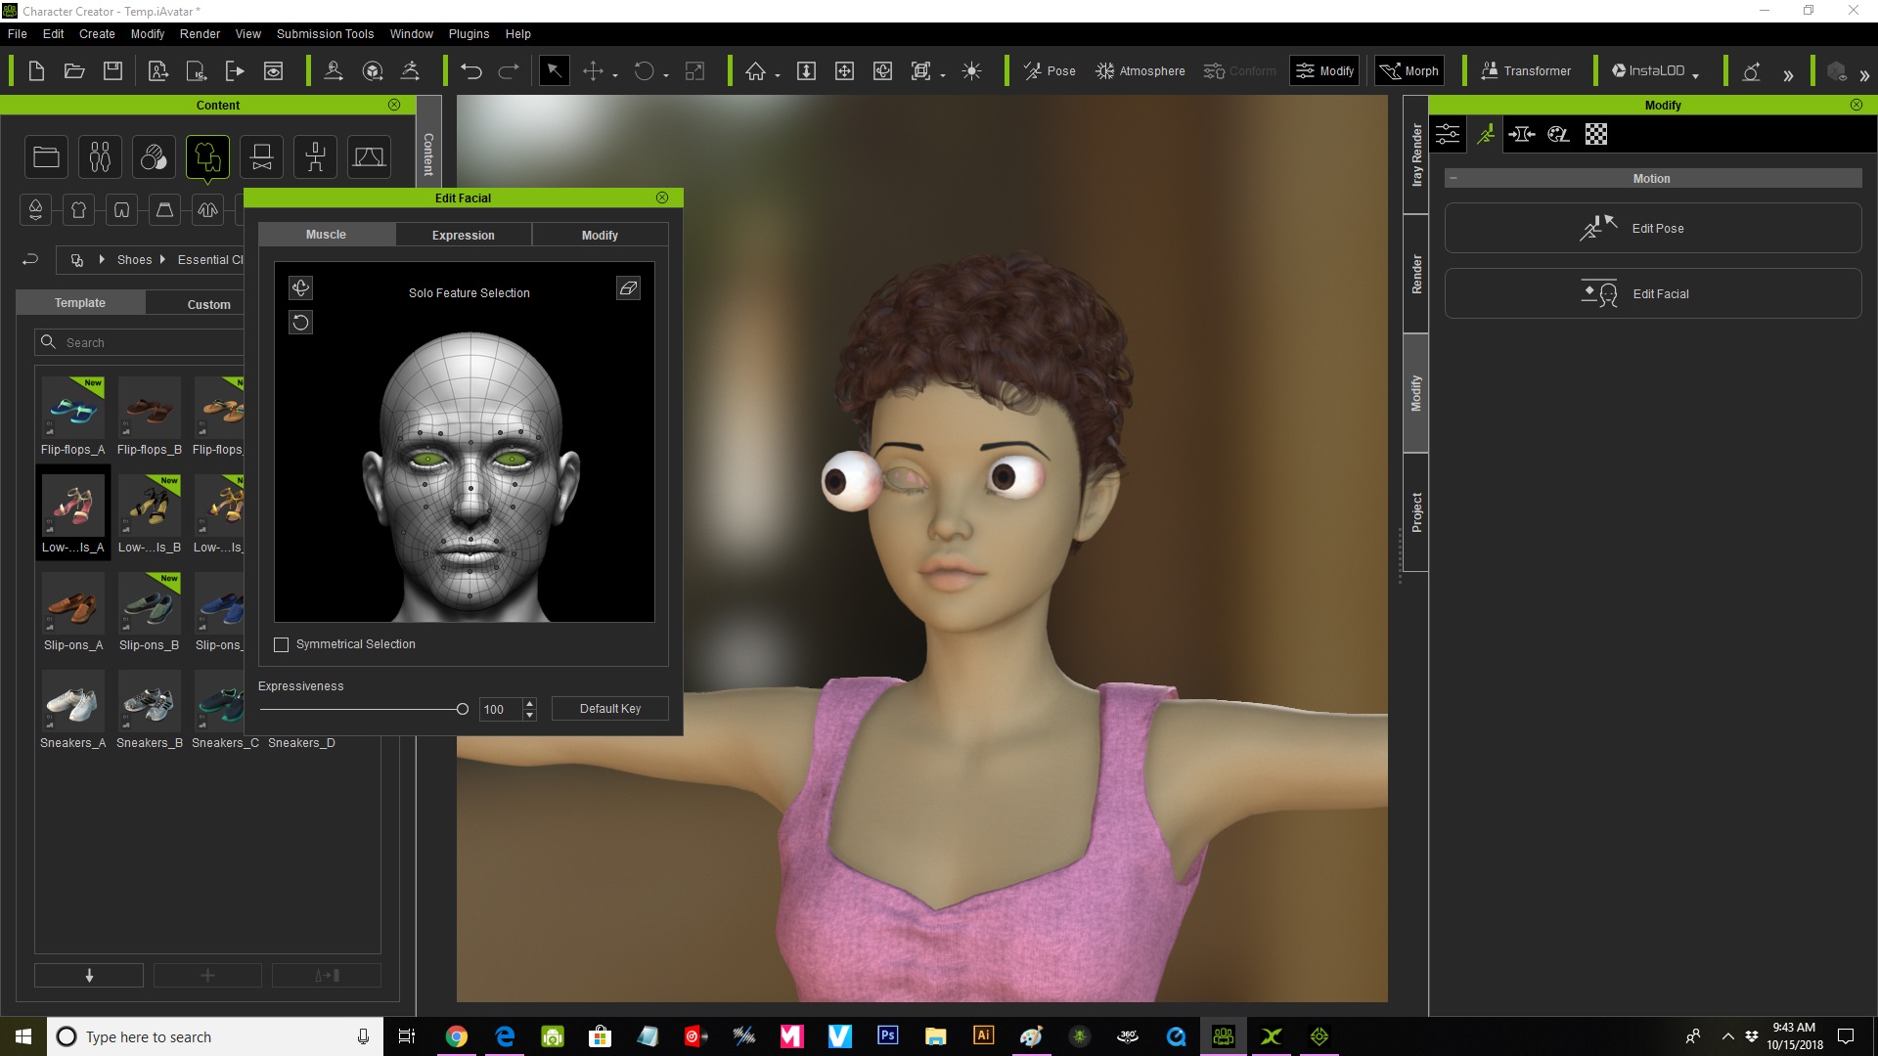Viewport: 1878px width, 1056px height.
Task: Enable Symmetrical Selection checkbox
Action: pyautogui.click(x=282, y=644)
